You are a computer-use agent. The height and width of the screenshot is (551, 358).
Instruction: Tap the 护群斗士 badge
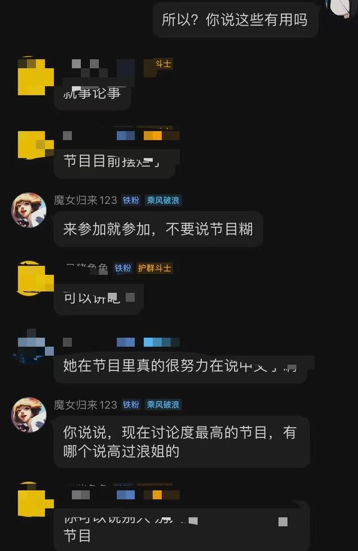(154, 268)
